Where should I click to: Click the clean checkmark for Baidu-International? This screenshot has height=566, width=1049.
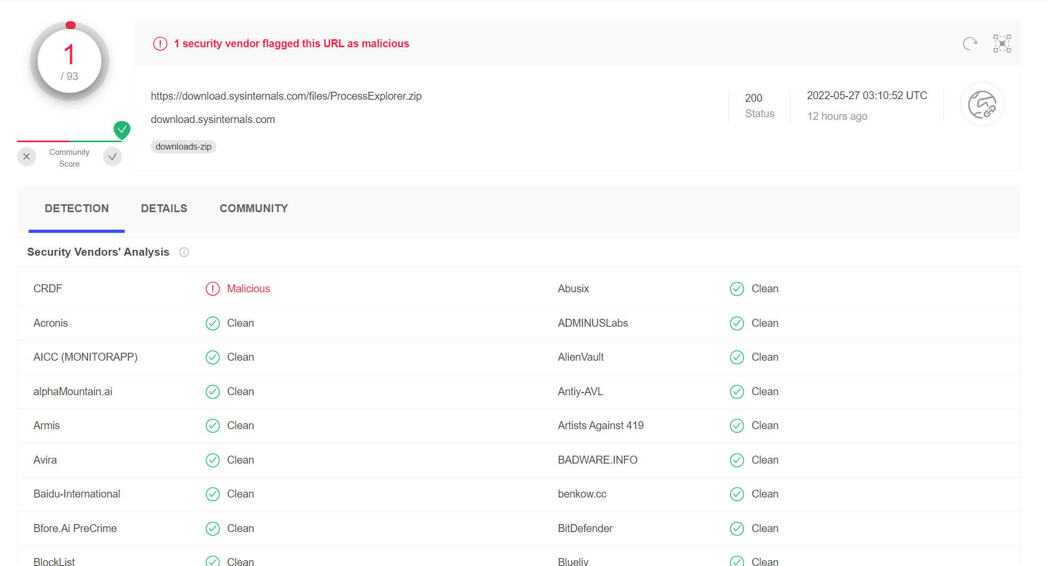(213, 494)
